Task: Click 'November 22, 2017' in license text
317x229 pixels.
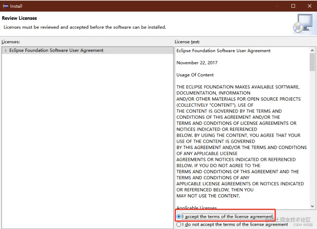Action: click(197, 63)
